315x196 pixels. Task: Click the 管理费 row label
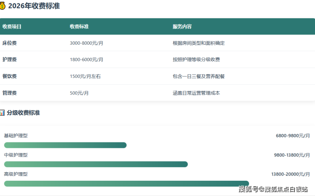[x=9, y=93]
